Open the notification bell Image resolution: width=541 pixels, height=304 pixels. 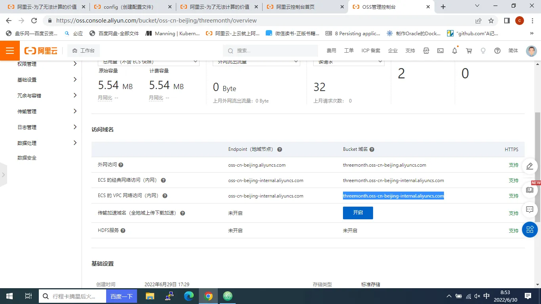tap(455, 51)
